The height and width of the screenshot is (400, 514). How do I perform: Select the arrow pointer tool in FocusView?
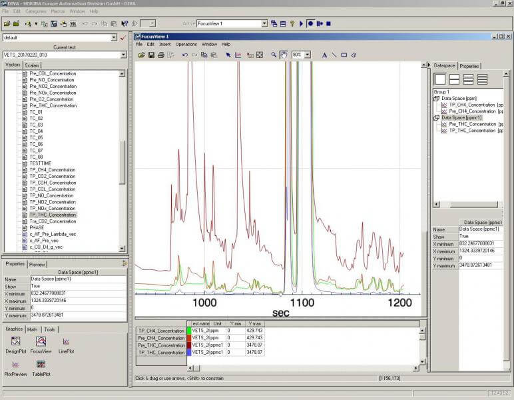point(228,55)
